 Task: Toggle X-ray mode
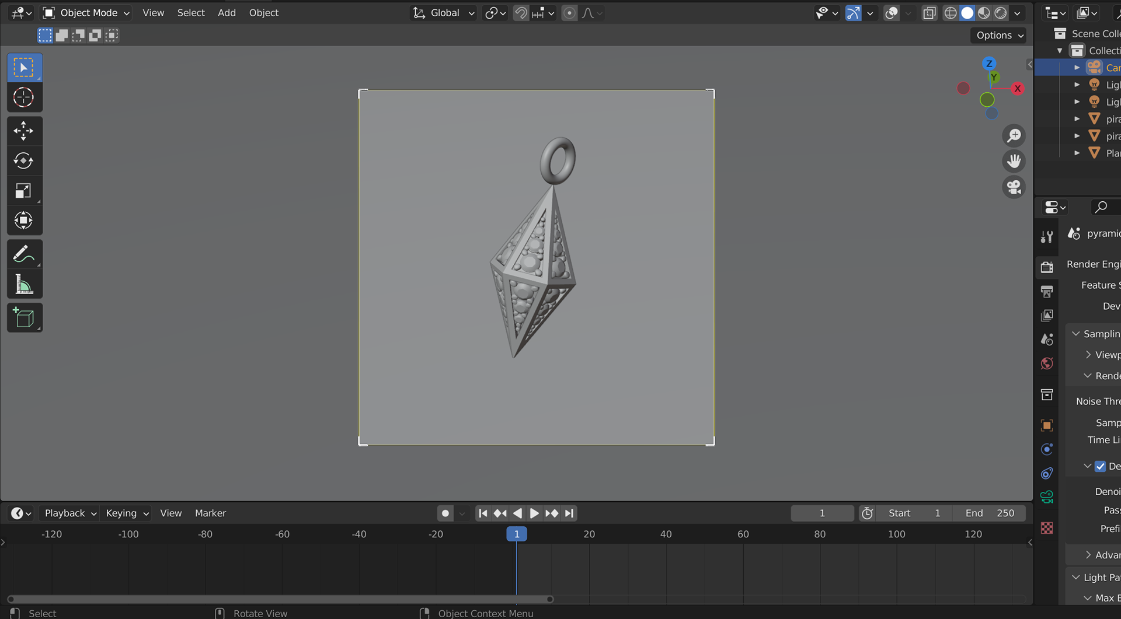(929, 13)
